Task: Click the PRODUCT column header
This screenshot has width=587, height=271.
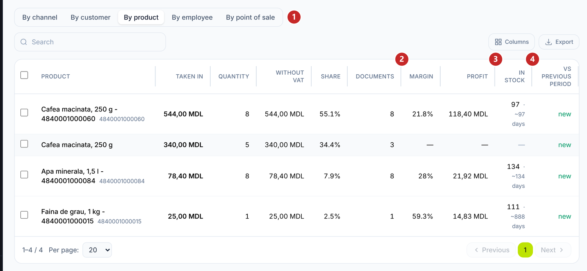Action: 56,76
